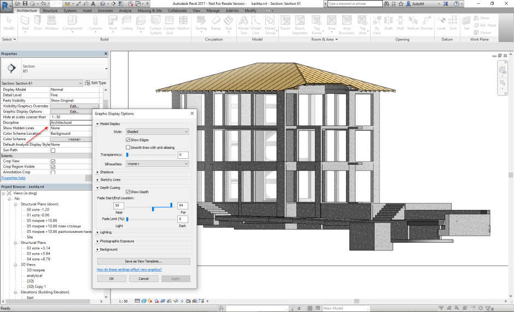The height and width of the screenshot is (312, 514).
Task: Open the Section 61 view selector dropdown
Action: [x=42, y=83]
